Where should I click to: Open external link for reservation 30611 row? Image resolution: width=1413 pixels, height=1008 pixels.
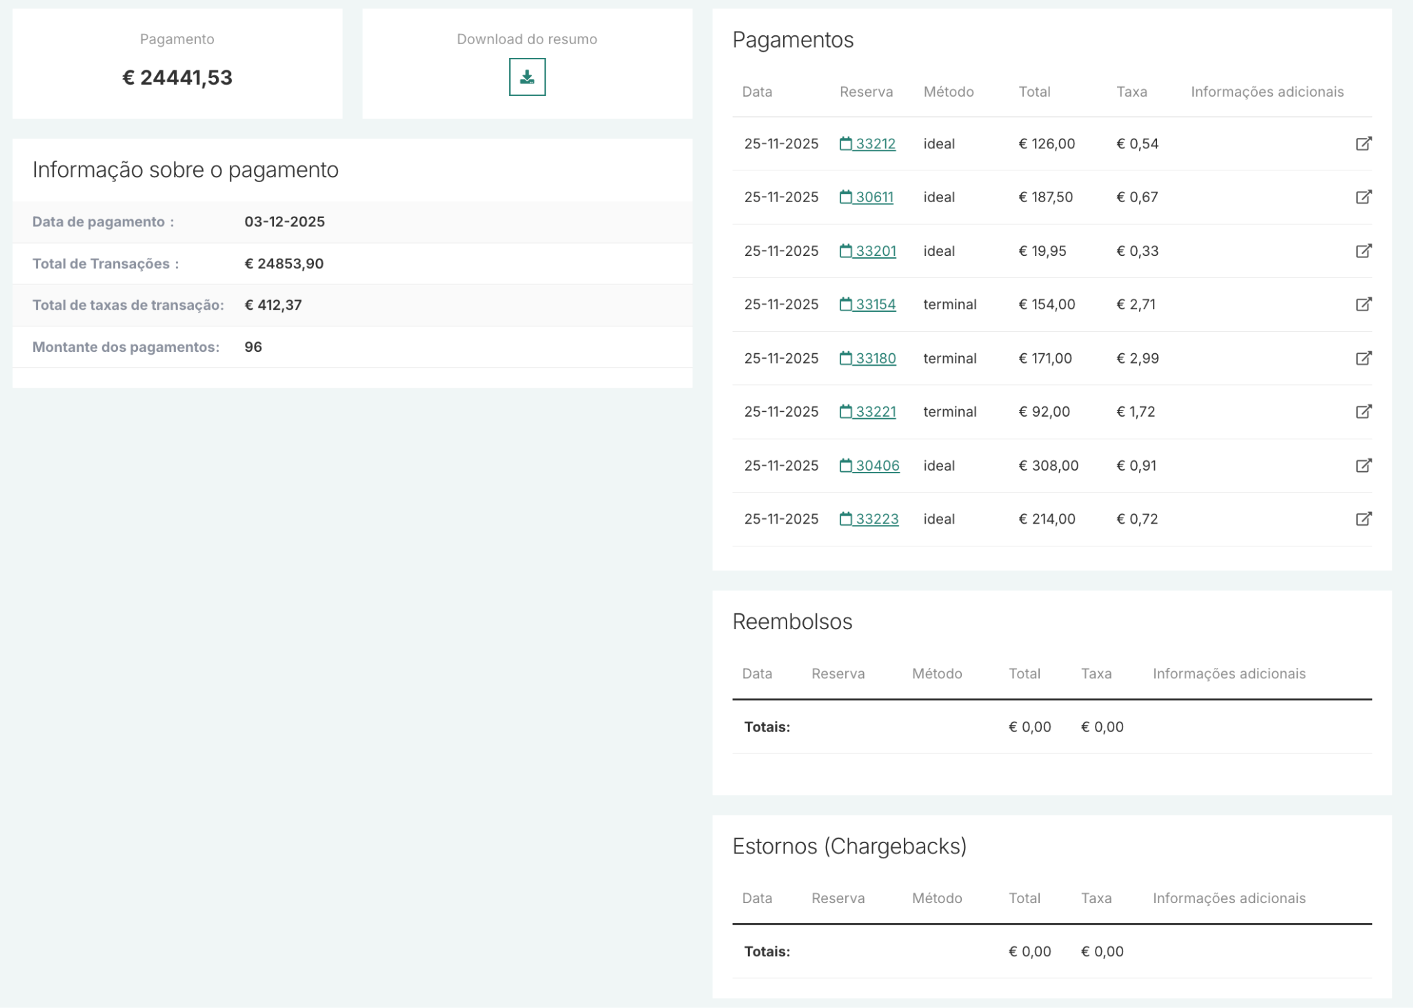[1363, 197]
